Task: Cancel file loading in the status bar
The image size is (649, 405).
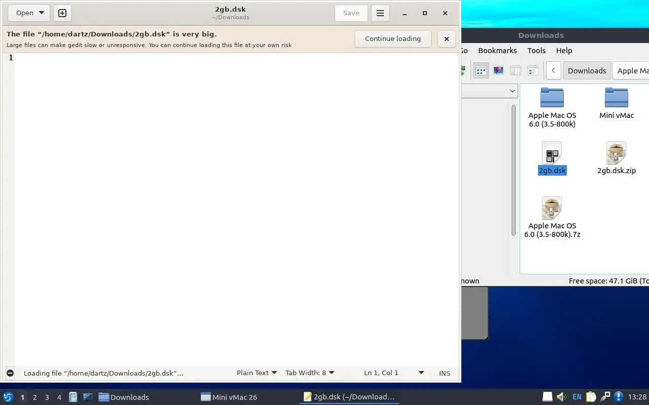Action: (x=10, y=373)
